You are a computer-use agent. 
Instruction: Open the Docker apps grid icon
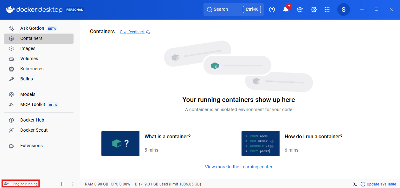[x=327, y=9]
